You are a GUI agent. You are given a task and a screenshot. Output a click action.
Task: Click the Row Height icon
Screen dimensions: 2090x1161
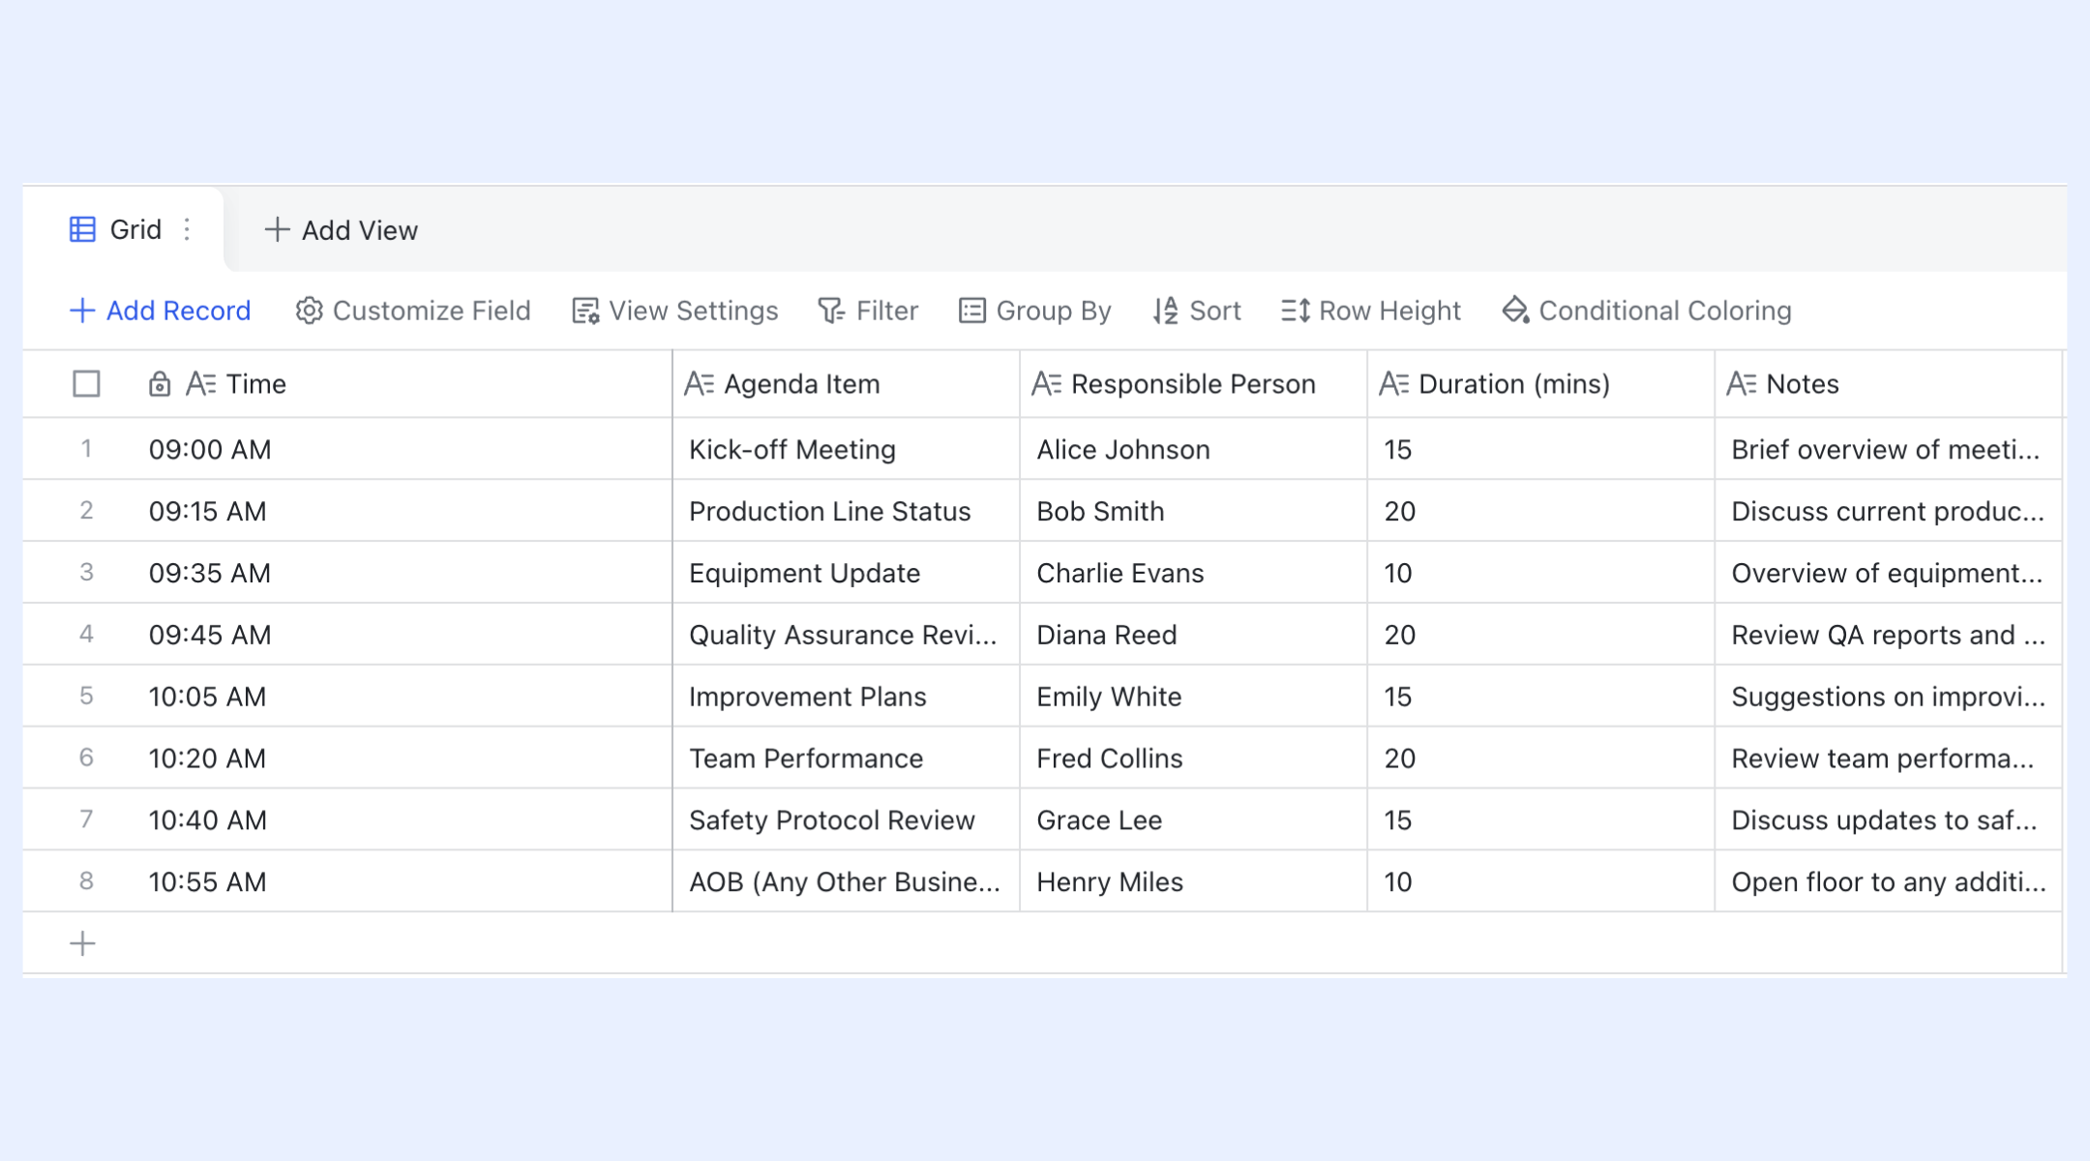pyautogui.click(x=1296, y=311)
